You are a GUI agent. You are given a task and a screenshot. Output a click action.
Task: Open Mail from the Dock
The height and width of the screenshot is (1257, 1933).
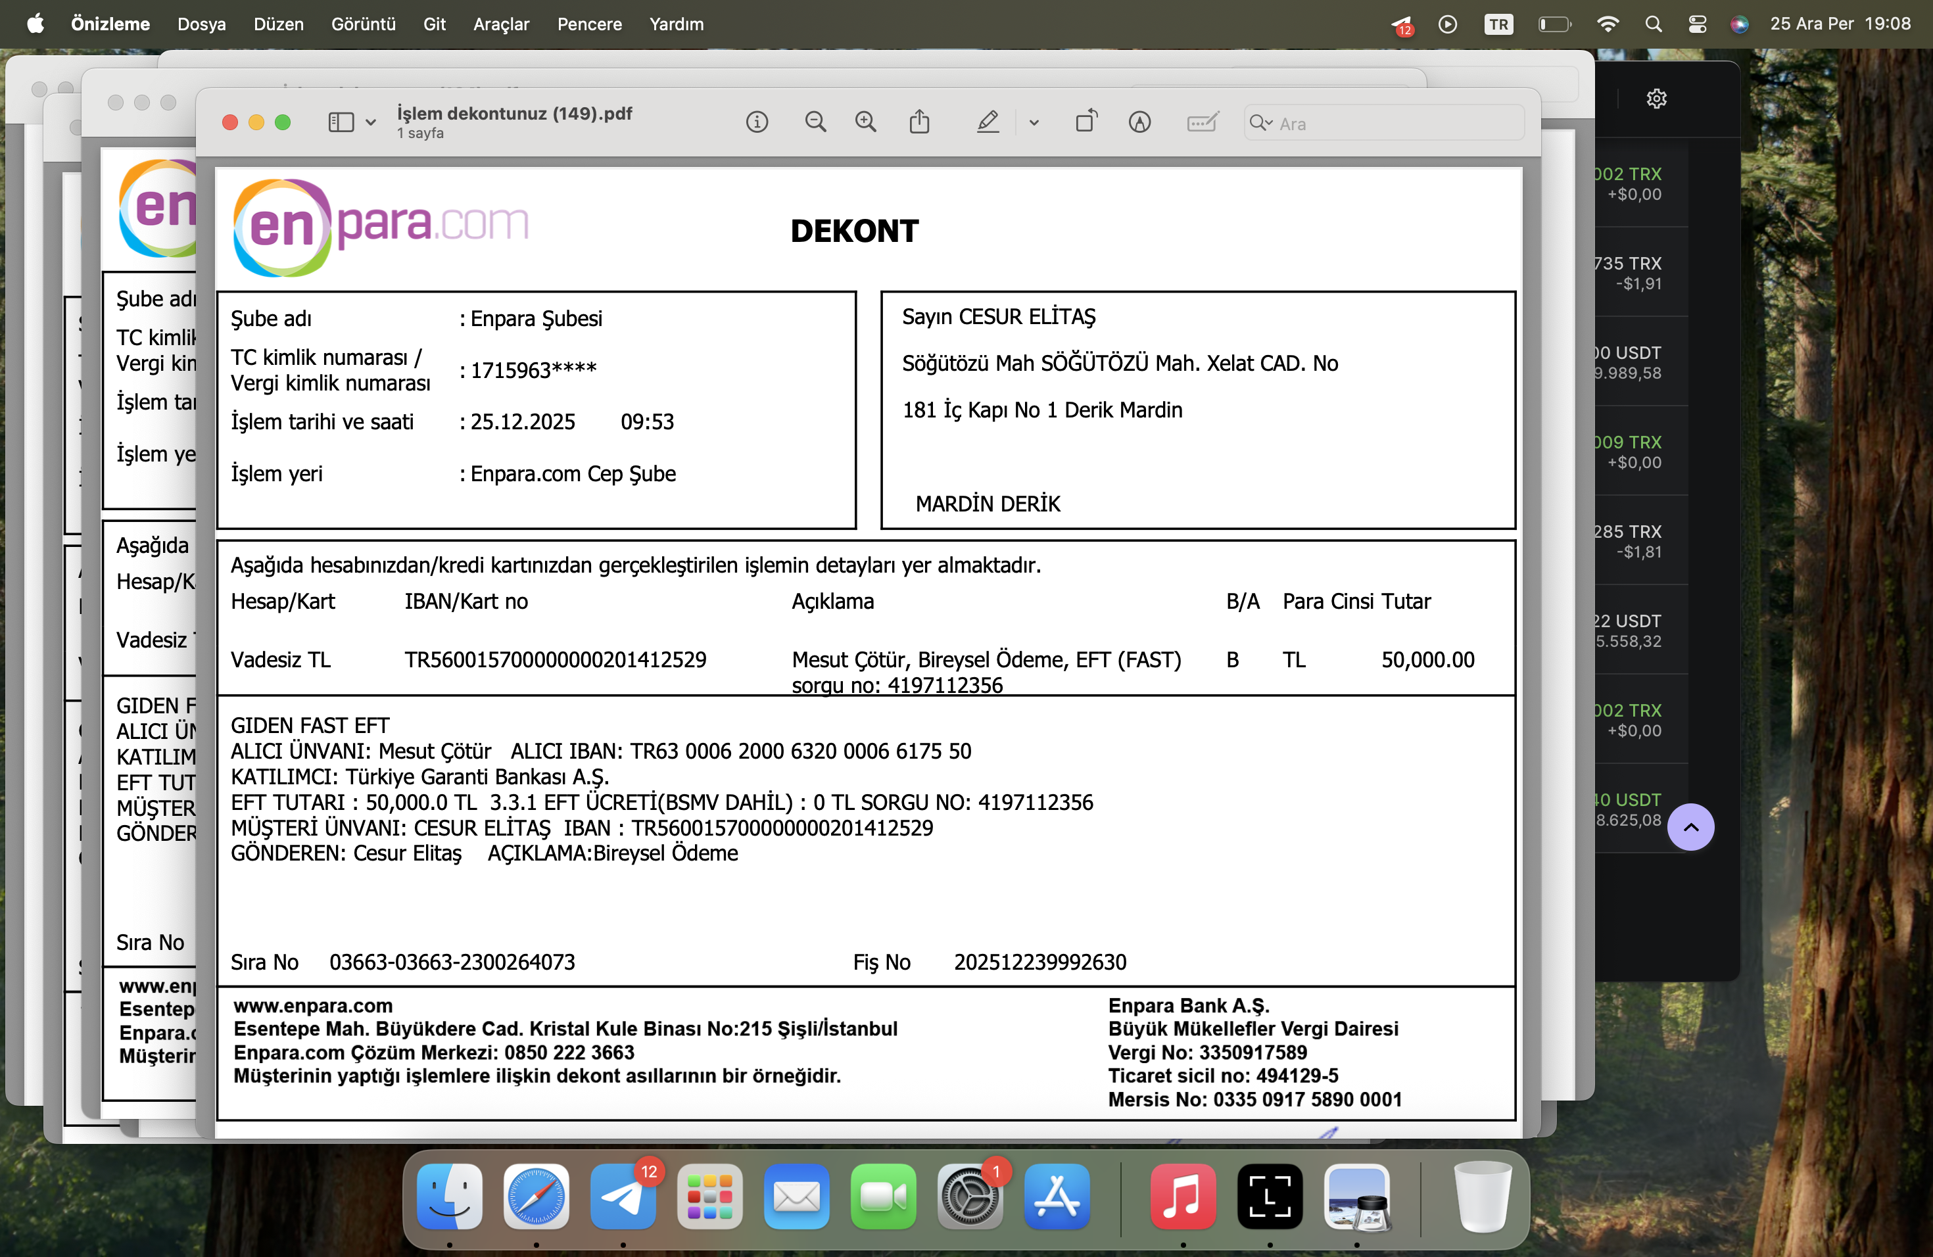click(x=797, y=1196)
